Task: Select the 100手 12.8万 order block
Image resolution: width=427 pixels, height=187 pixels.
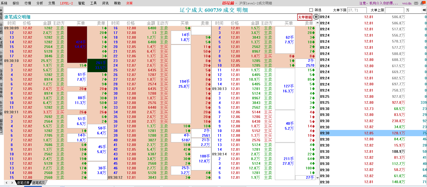Action: (201, 159)
